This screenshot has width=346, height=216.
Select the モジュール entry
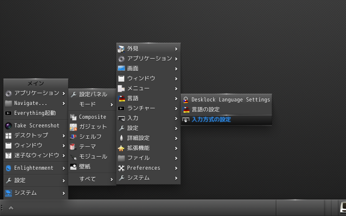pos(92,156)
